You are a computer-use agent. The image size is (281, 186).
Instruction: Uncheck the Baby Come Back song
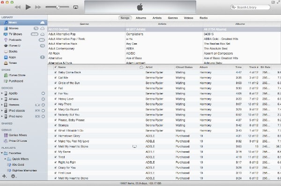55,72
